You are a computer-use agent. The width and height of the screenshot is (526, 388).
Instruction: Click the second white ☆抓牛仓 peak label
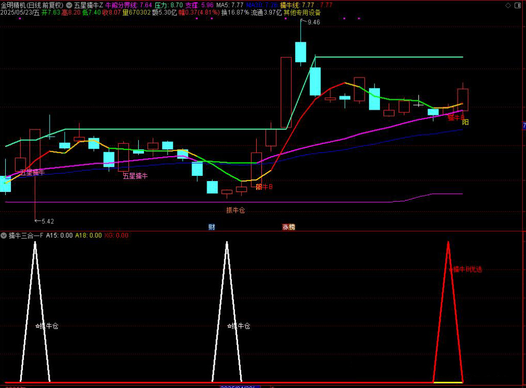click(239, 326)
